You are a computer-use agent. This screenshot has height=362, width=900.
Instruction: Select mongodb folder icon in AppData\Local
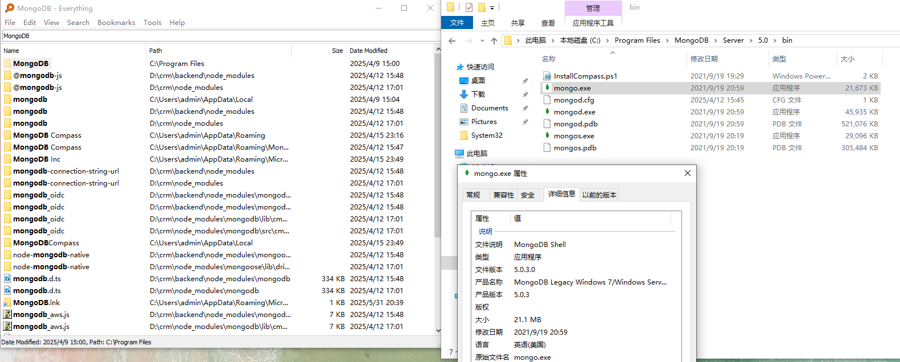pyautogui.click(x=7, y=100)
